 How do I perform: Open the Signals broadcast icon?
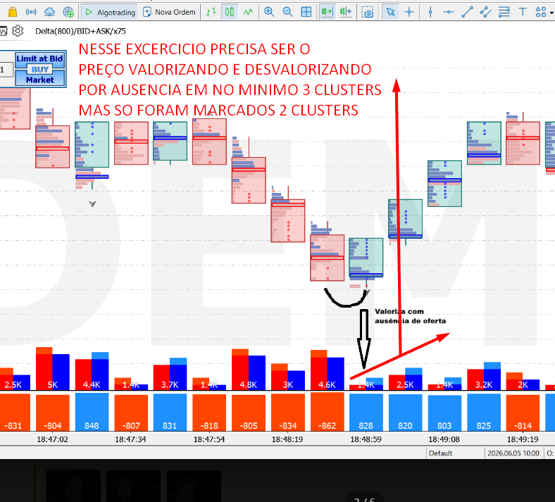pos(31,12)
